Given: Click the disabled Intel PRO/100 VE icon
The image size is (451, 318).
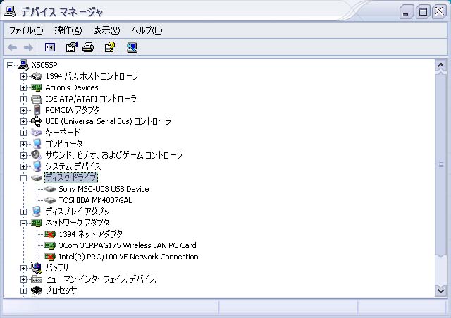Looking at the screenshot, I should (x=50, y=257).
